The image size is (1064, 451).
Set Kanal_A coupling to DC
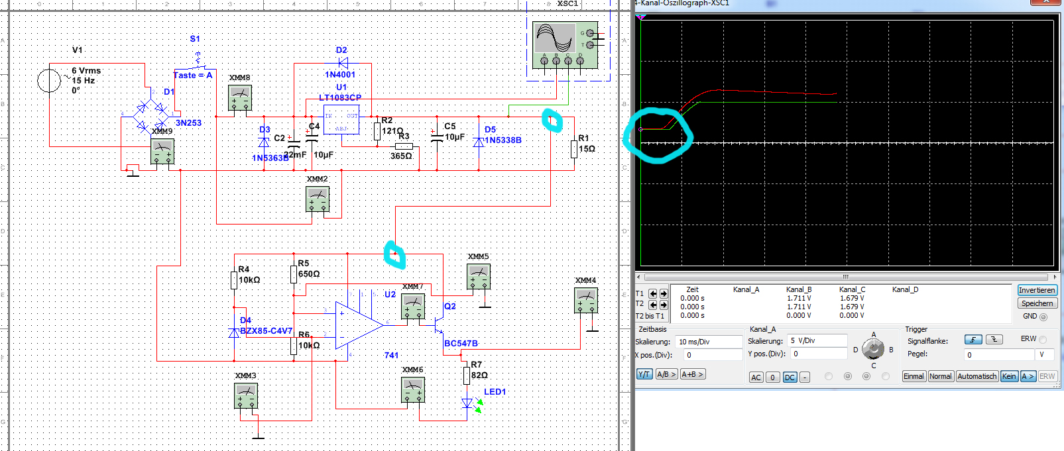tap(790, 377)
